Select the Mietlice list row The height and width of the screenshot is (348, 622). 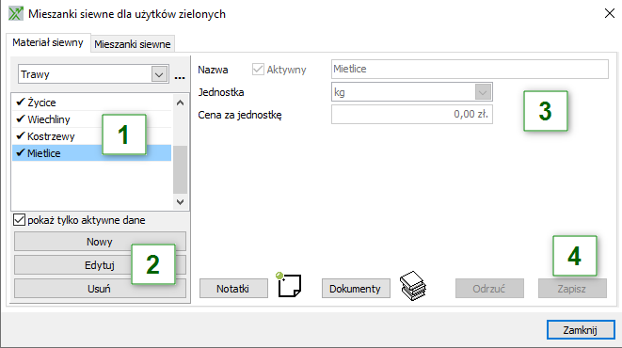91,153
